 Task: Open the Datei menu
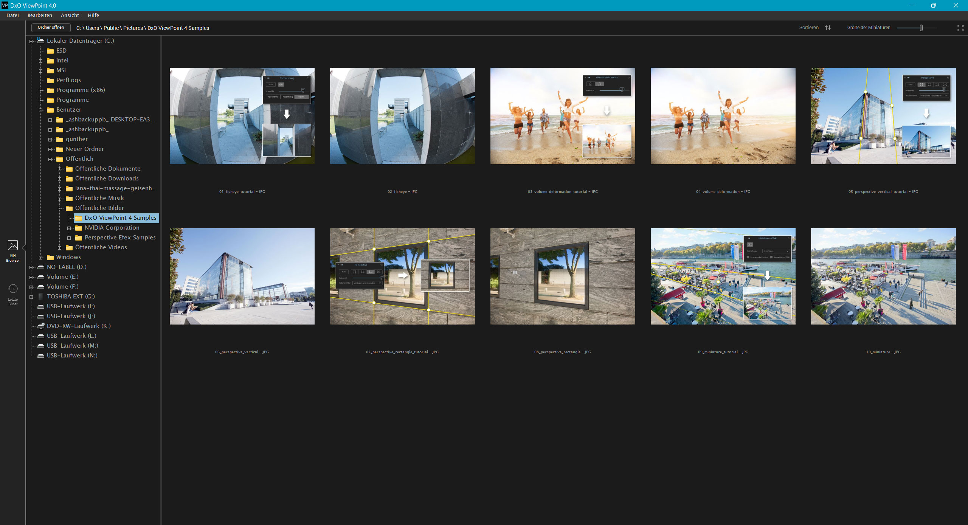click(12, 15)
